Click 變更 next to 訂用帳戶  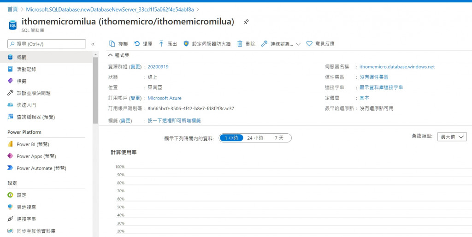[135, 98]
